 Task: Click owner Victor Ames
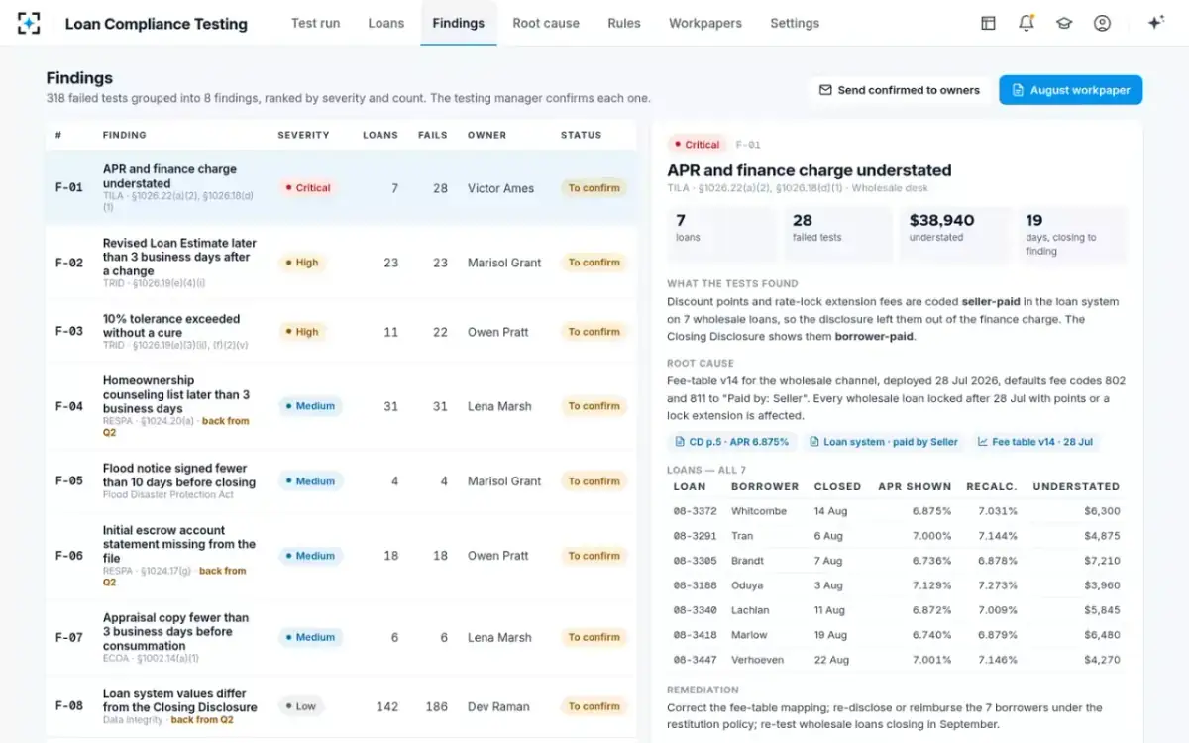[x=500, y=188]
